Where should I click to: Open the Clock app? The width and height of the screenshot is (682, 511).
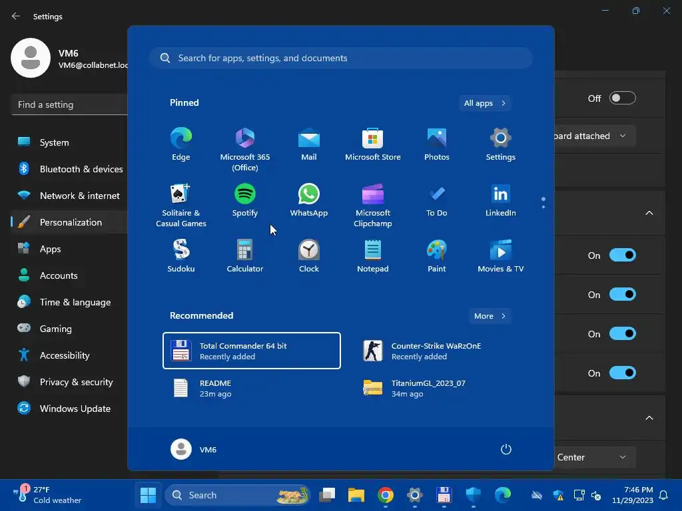[x=309, y=256]
